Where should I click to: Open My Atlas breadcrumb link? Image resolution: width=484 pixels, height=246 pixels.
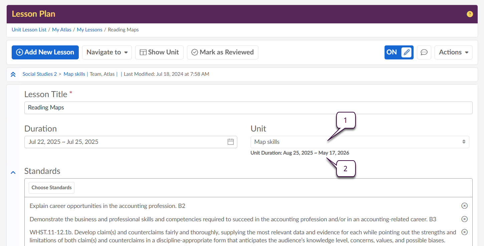tap(61, 30)
